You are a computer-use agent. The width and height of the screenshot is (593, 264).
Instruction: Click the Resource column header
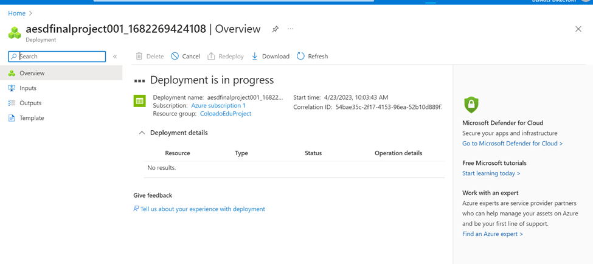178,153
